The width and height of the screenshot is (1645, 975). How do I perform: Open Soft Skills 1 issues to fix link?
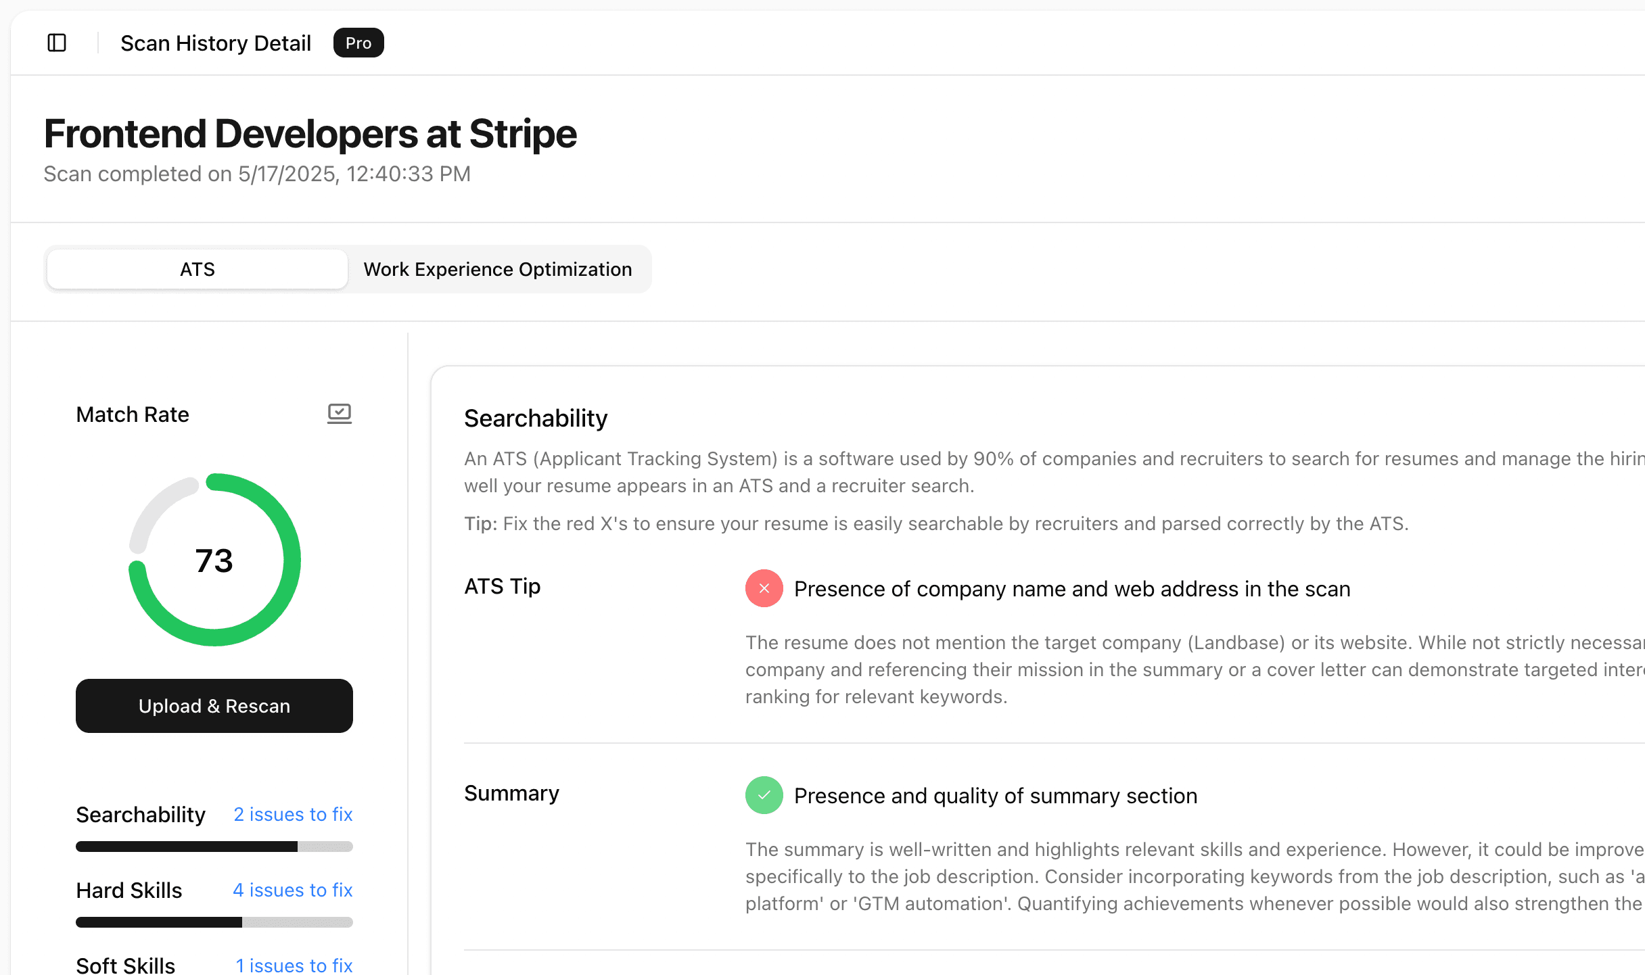coord(294,965)
